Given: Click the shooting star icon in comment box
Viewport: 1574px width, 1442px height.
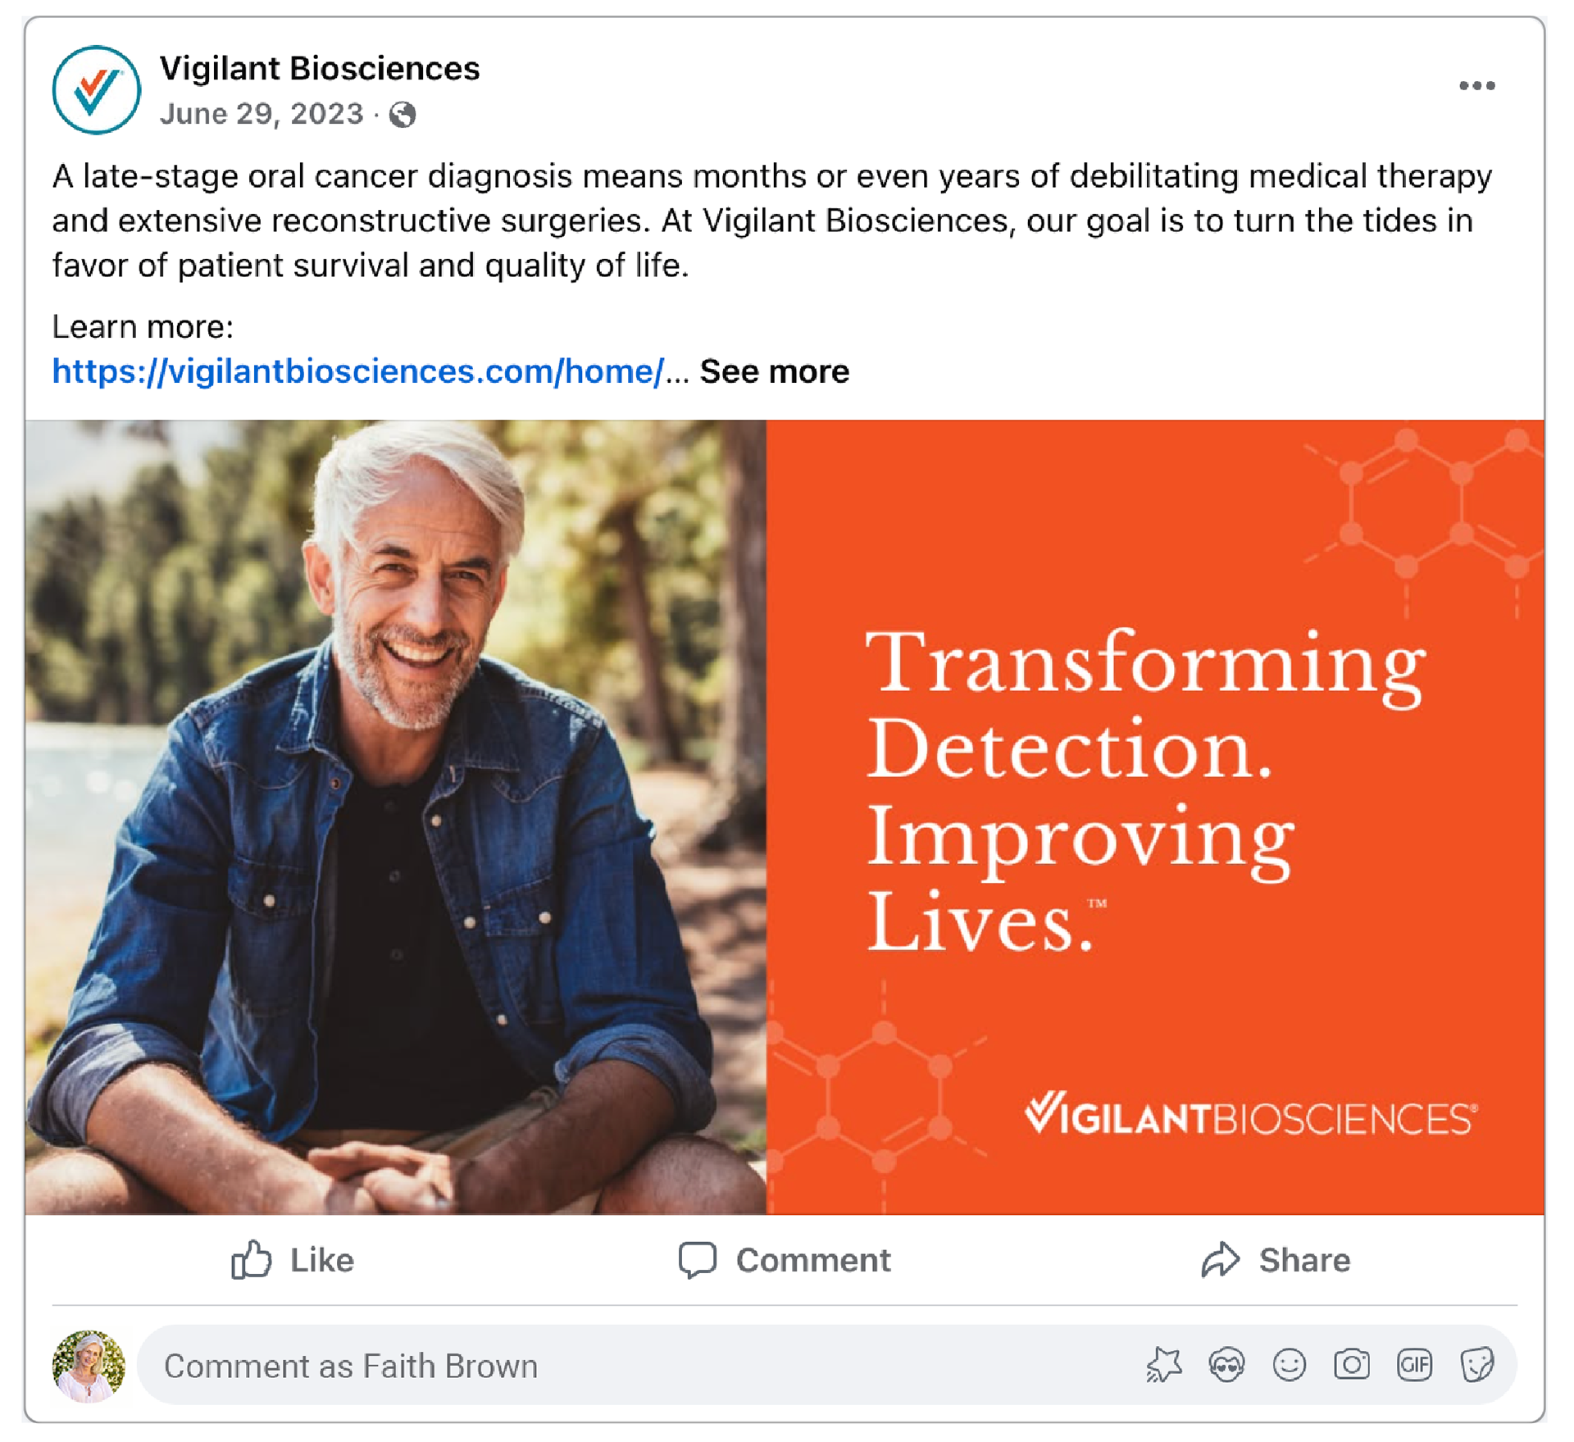Looking at the screenshot, I should pos(1164,1365).
